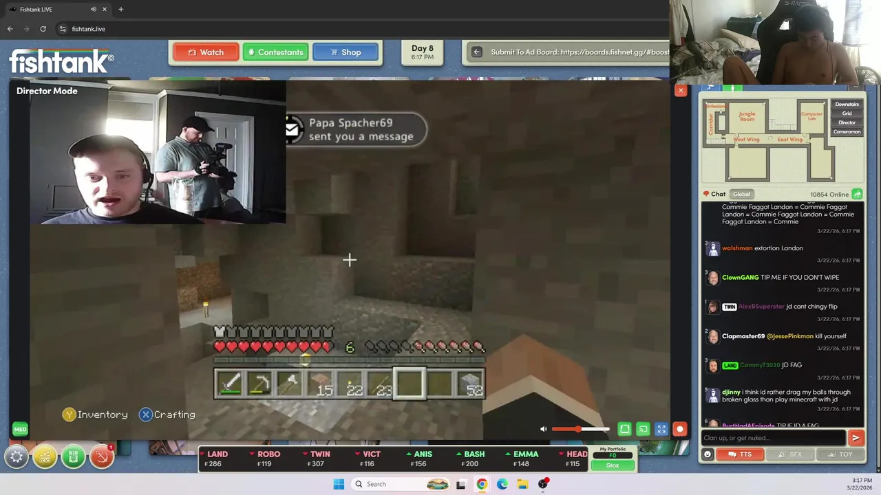This screenshot has height=495, width=881.
Task: Click the green MED quality badge
Action: 20,430
